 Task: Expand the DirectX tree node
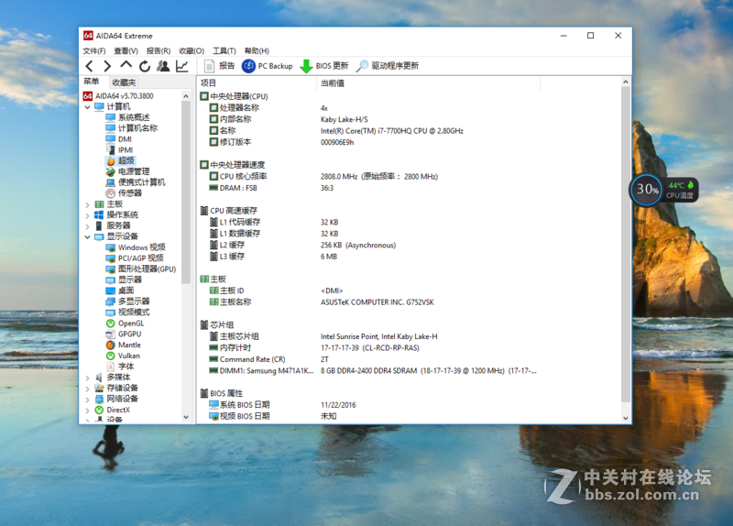[87, 410]
